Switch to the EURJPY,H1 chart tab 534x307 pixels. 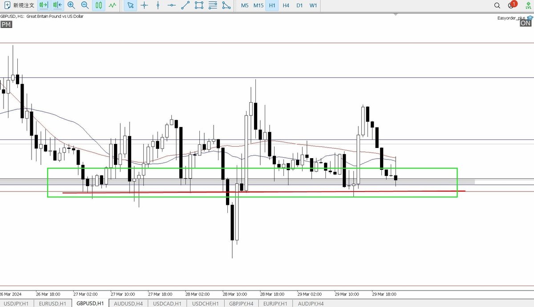(x=276, y=303)
